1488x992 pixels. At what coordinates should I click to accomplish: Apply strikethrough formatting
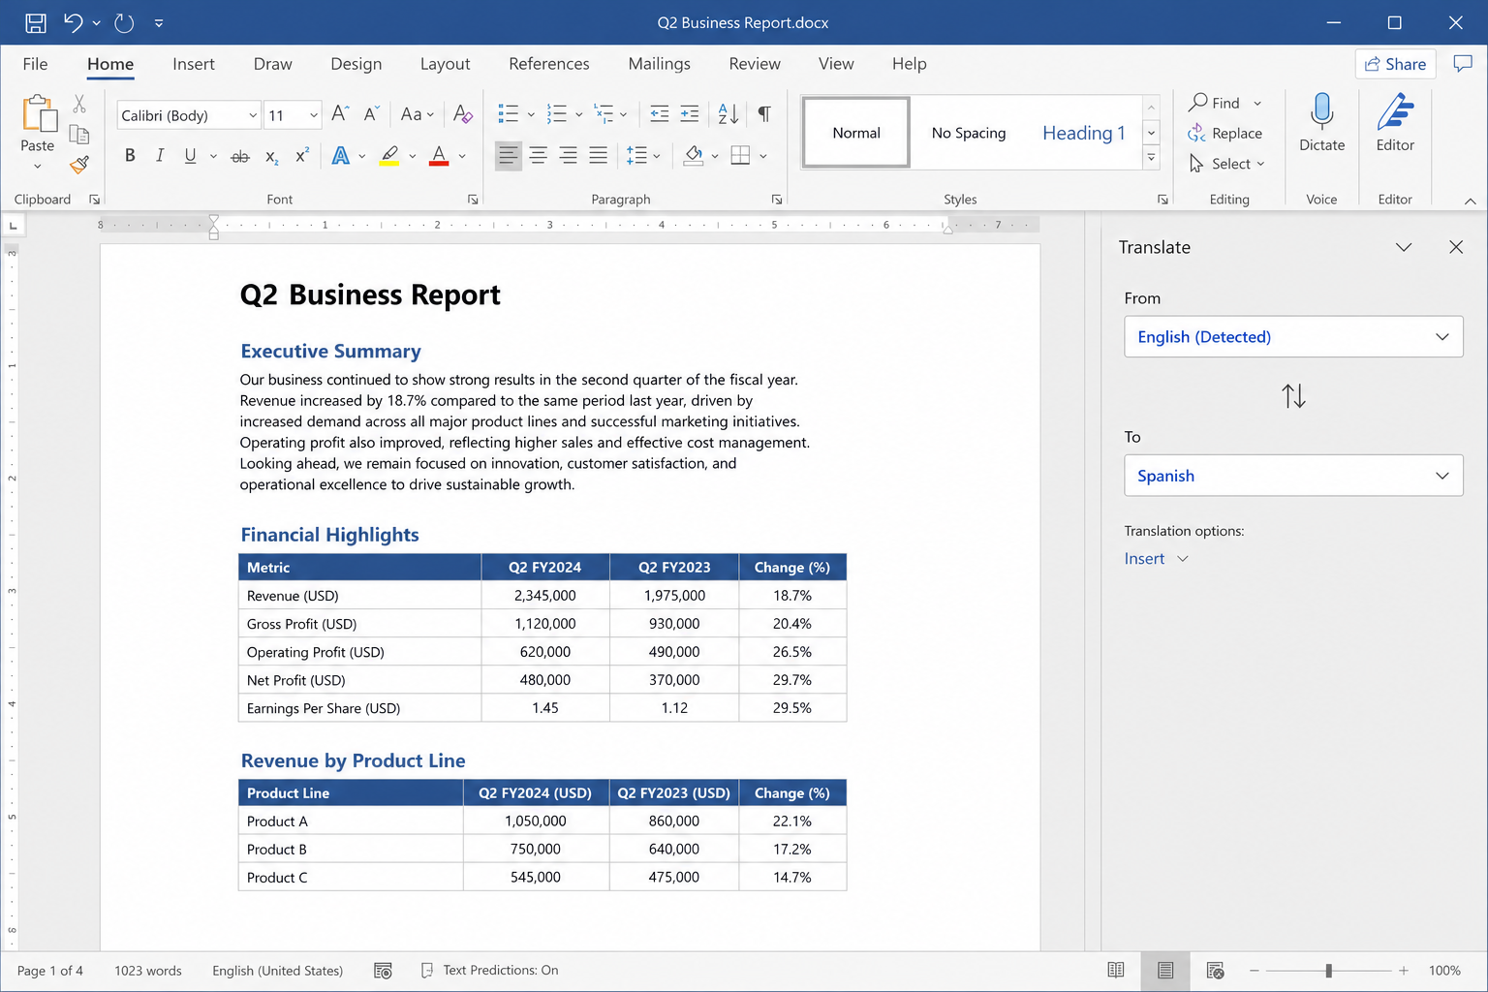pos(240,156)
